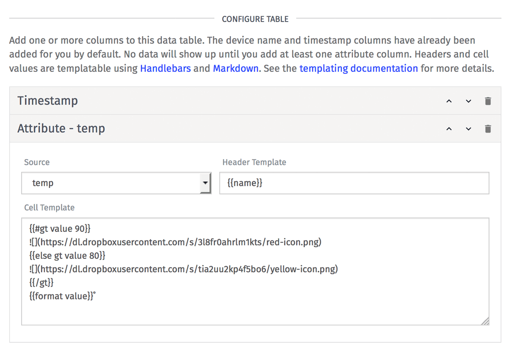Click the Header Template label
This screenshot has height=353, width=511.
(254, 162)
